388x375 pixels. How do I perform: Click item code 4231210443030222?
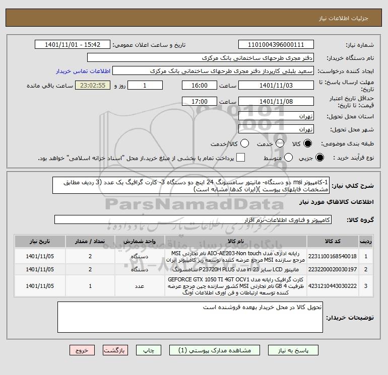[x=333, y=286]
